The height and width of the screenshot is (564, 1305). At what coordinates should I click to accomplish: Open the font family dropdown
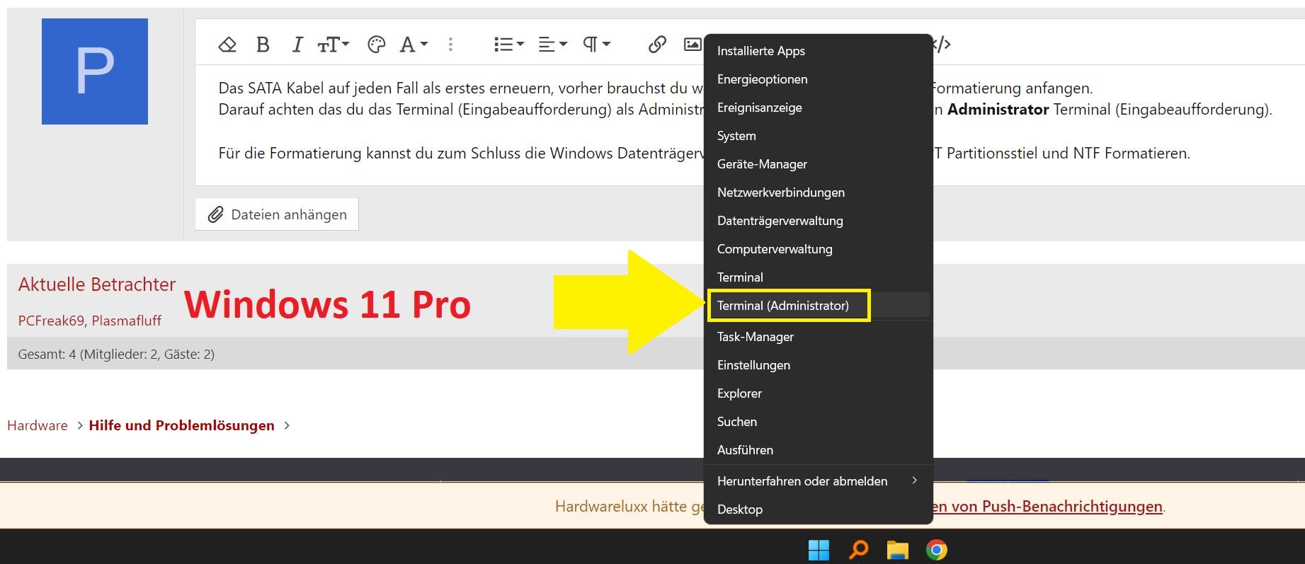414,45
